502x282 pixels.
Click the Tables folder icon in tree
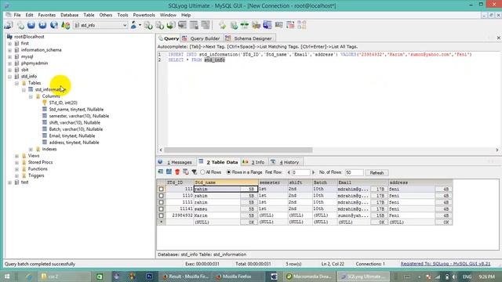[x=24, y=83]
